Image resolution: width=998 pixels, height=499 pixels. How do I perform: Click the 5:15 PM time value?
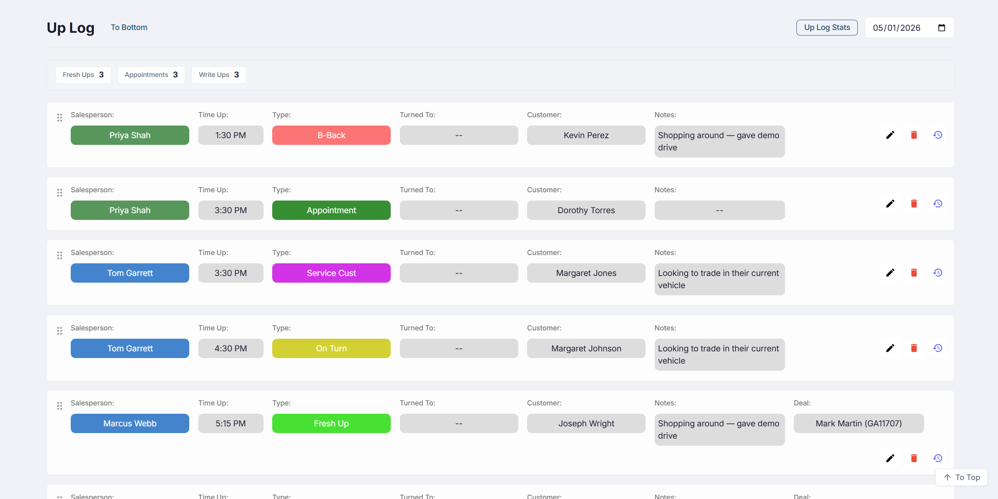(x=231, y=424)
